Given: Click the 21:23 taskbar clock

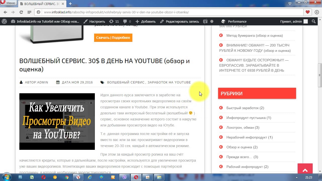Looking at the screenshot, I should (309, 177).
